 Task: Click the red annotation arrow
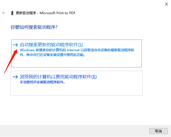tap(11, 61)
